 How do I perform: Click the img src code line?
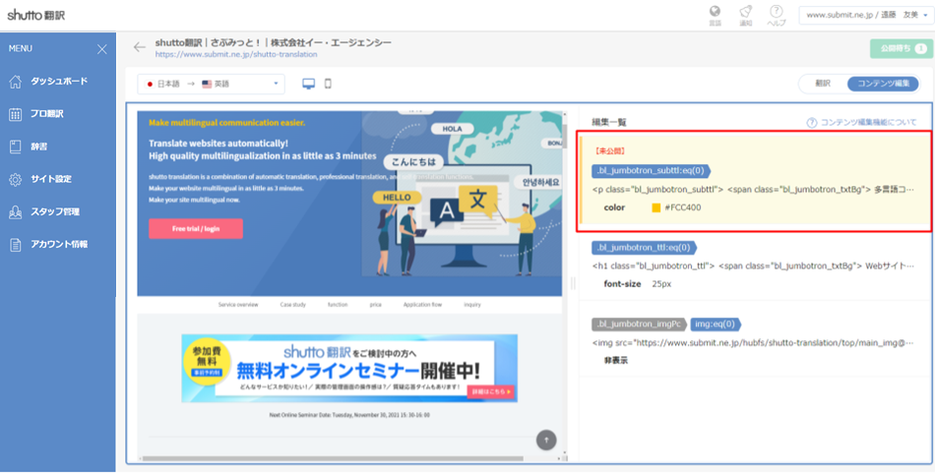(x=753, y=343)
